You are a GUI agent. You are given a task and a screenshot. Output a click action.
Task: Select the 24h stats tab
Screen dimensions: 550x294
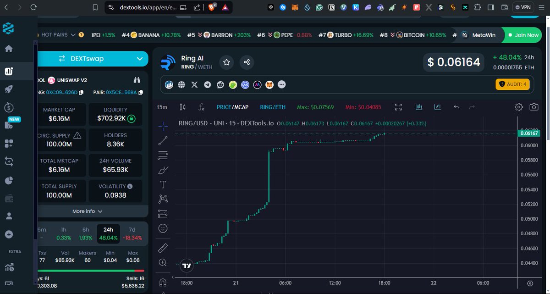tap(108, 234)
